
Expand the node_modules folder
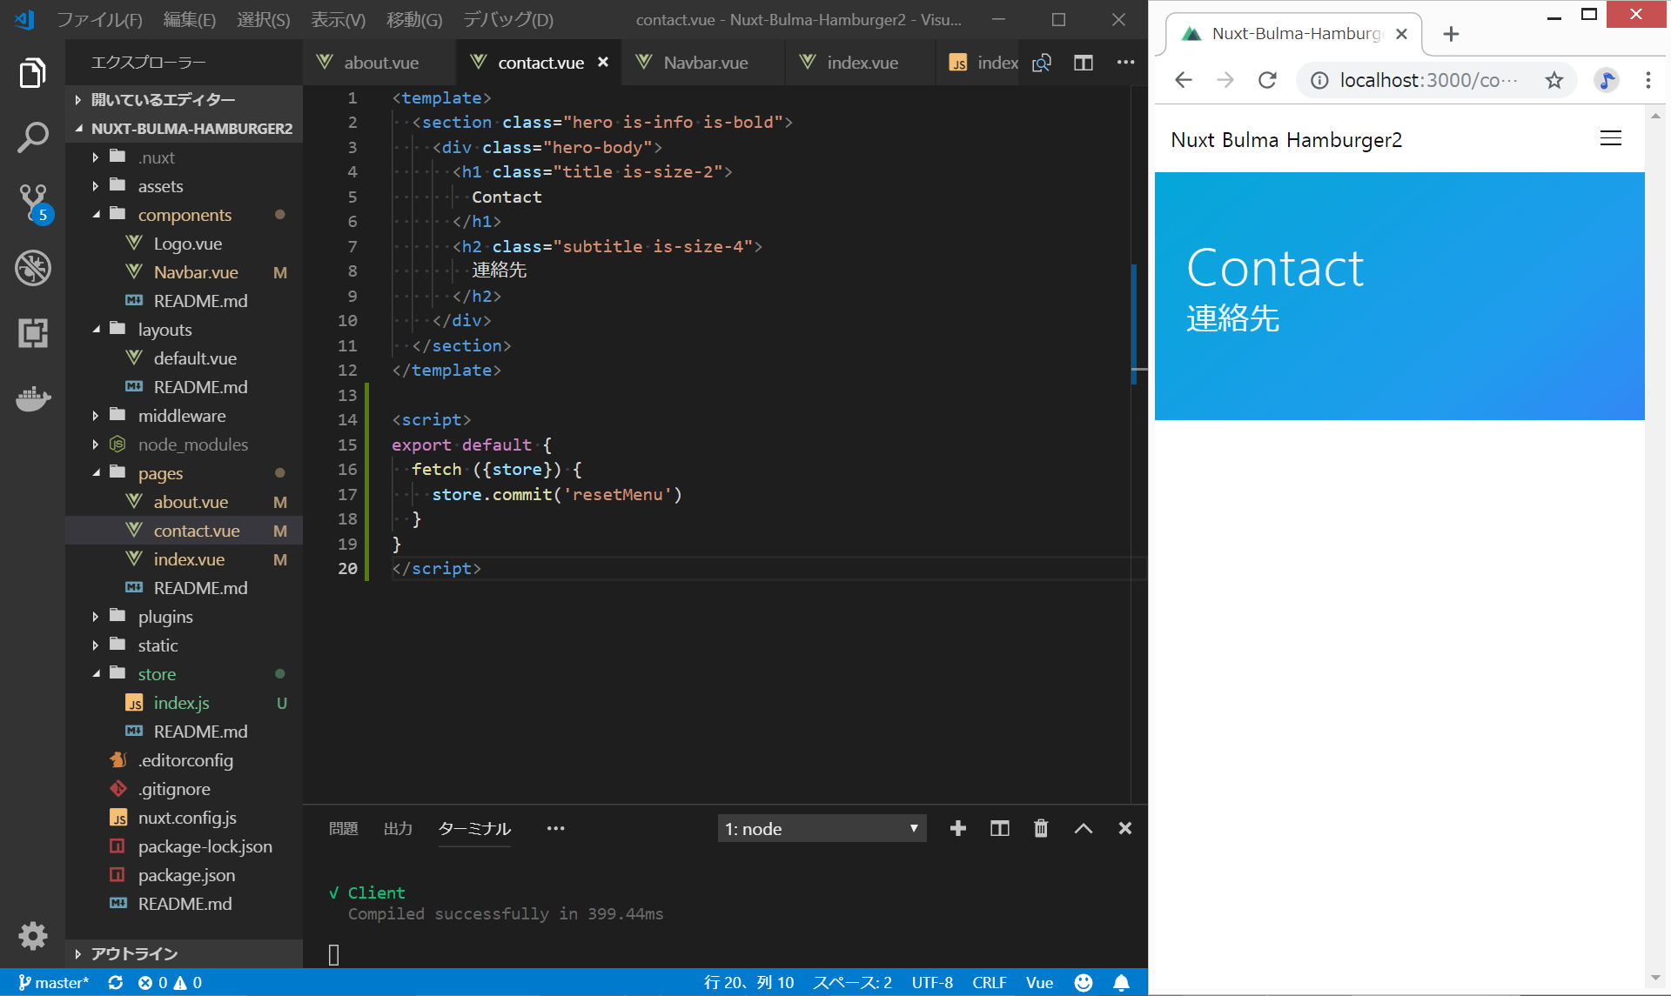point(191,445)
